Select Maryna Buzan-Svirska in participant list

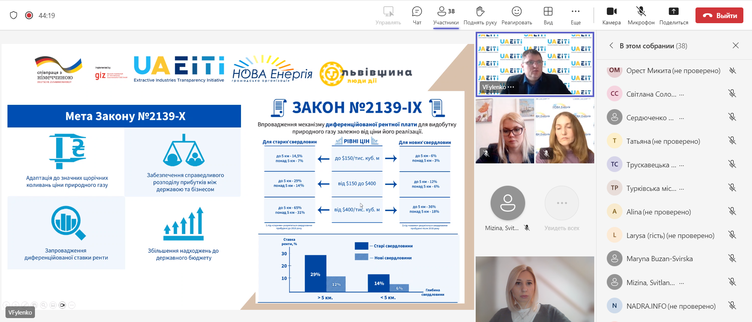pos(659,259)
